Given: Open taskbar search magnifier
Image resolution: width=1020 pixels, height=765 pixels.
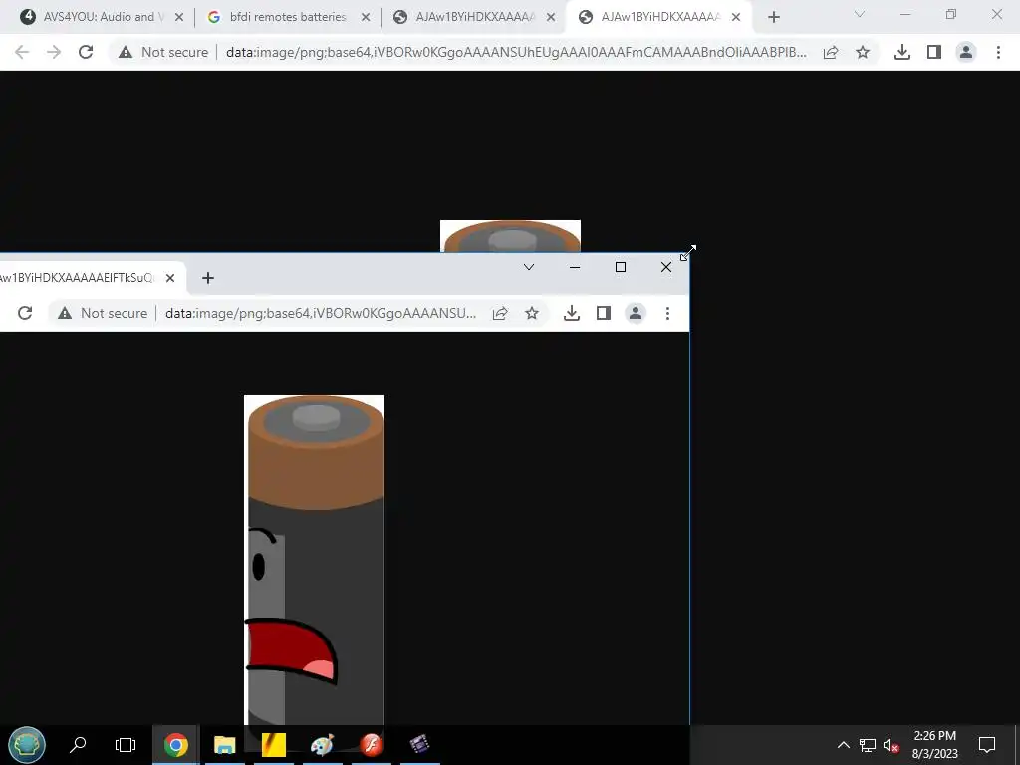Looking at the screenshot, I should click(x=78, y=744).
